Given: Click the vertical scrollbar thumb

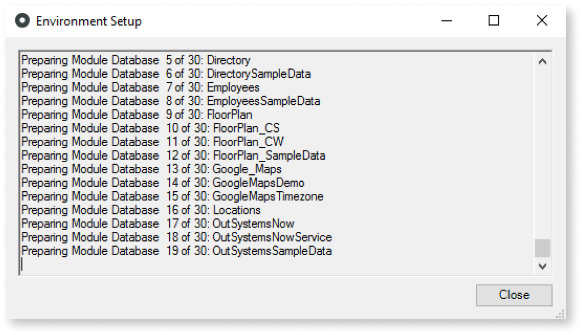Looking at the screenshot, I should point(542,248).
